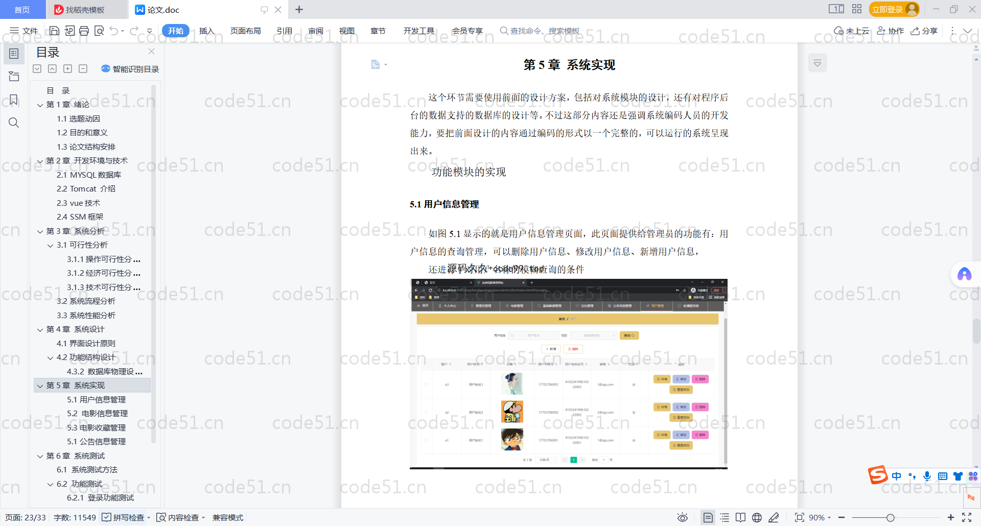
Task: Open the 90% zoom level dropdown
Action: point(820,517)
